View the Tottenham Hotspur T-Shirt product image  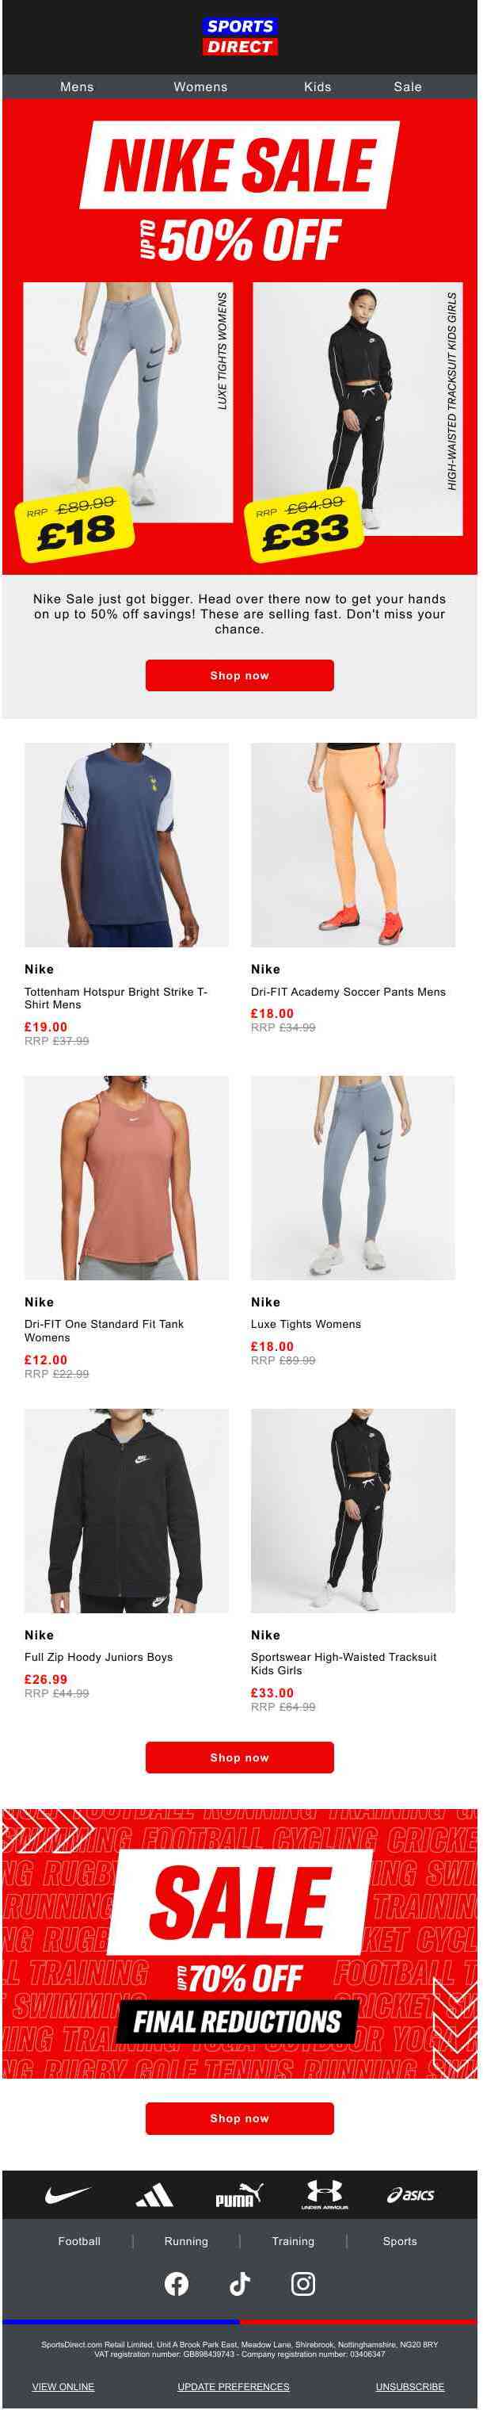coord(126,845)
